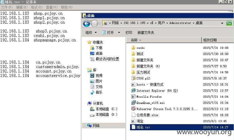Image resolution: width=234 pixels, height=140 pixels.
Task: Sort by the 修改日期 column header
Action: tap(218, 40)
